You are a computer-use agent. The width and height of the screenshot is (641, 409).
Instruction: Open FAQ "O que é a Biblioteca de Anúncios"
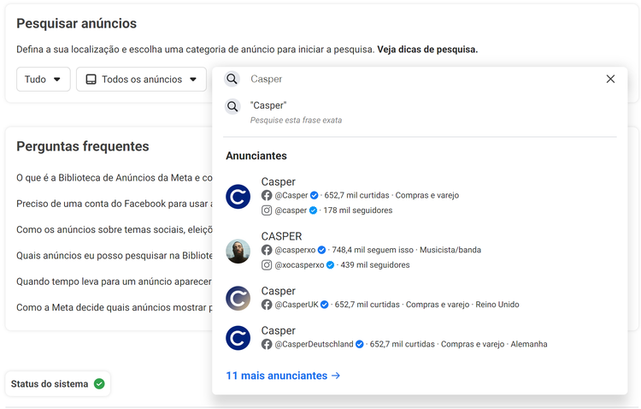click(115, 178)
